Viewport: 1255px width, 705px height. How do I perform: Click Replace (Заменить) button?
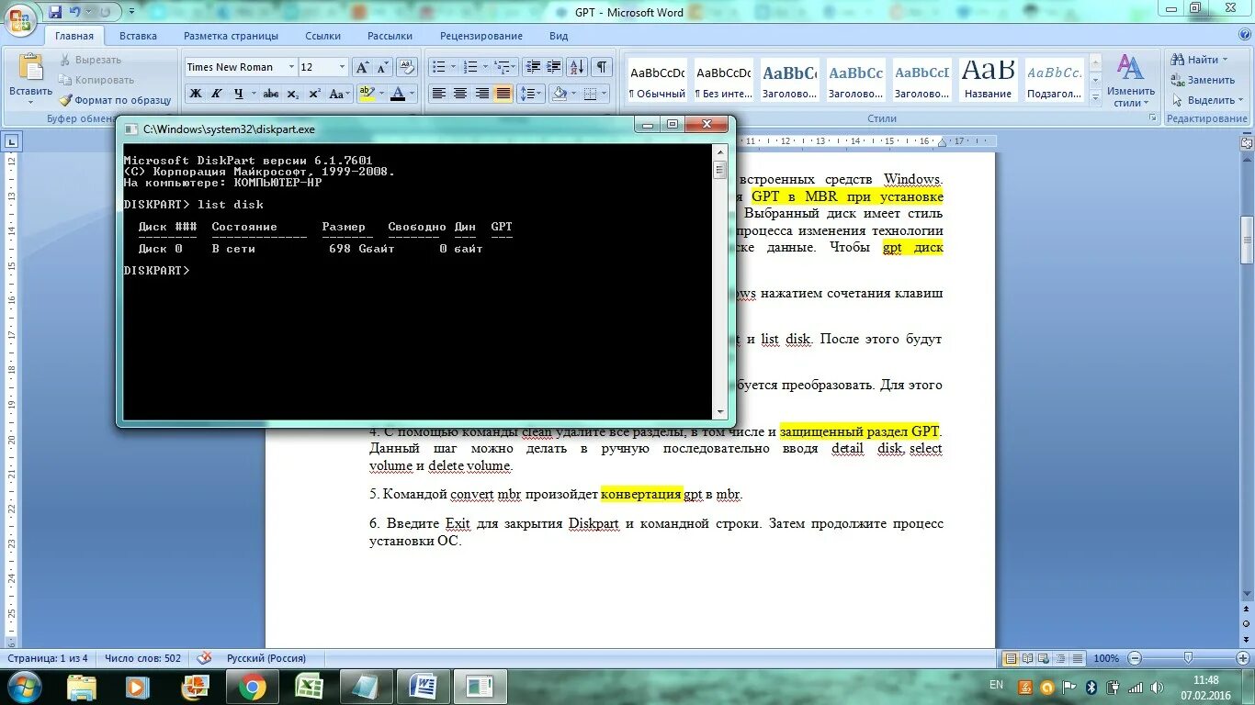(x=1204, y=80)
